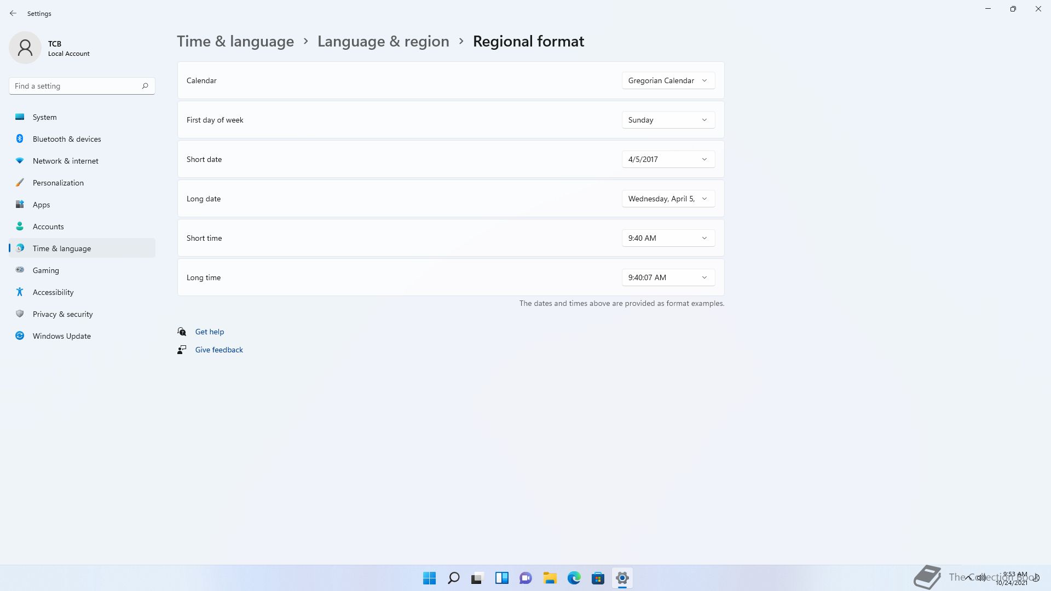
Task: Click the Give feedback link
Action: 219,350
